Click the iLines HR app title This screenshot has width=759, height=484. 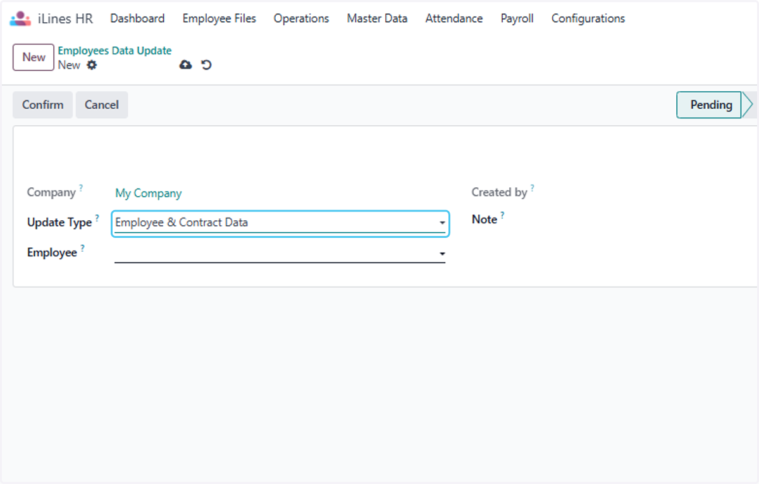pos(65,18)
